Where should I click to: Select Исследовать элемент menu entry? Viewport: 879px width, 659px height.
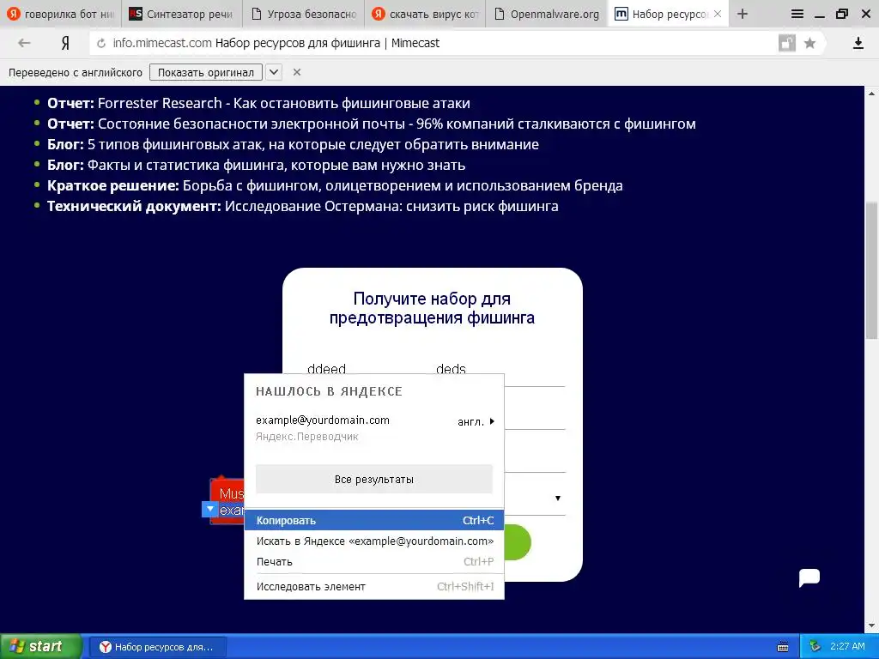click(x=374, y=586)
